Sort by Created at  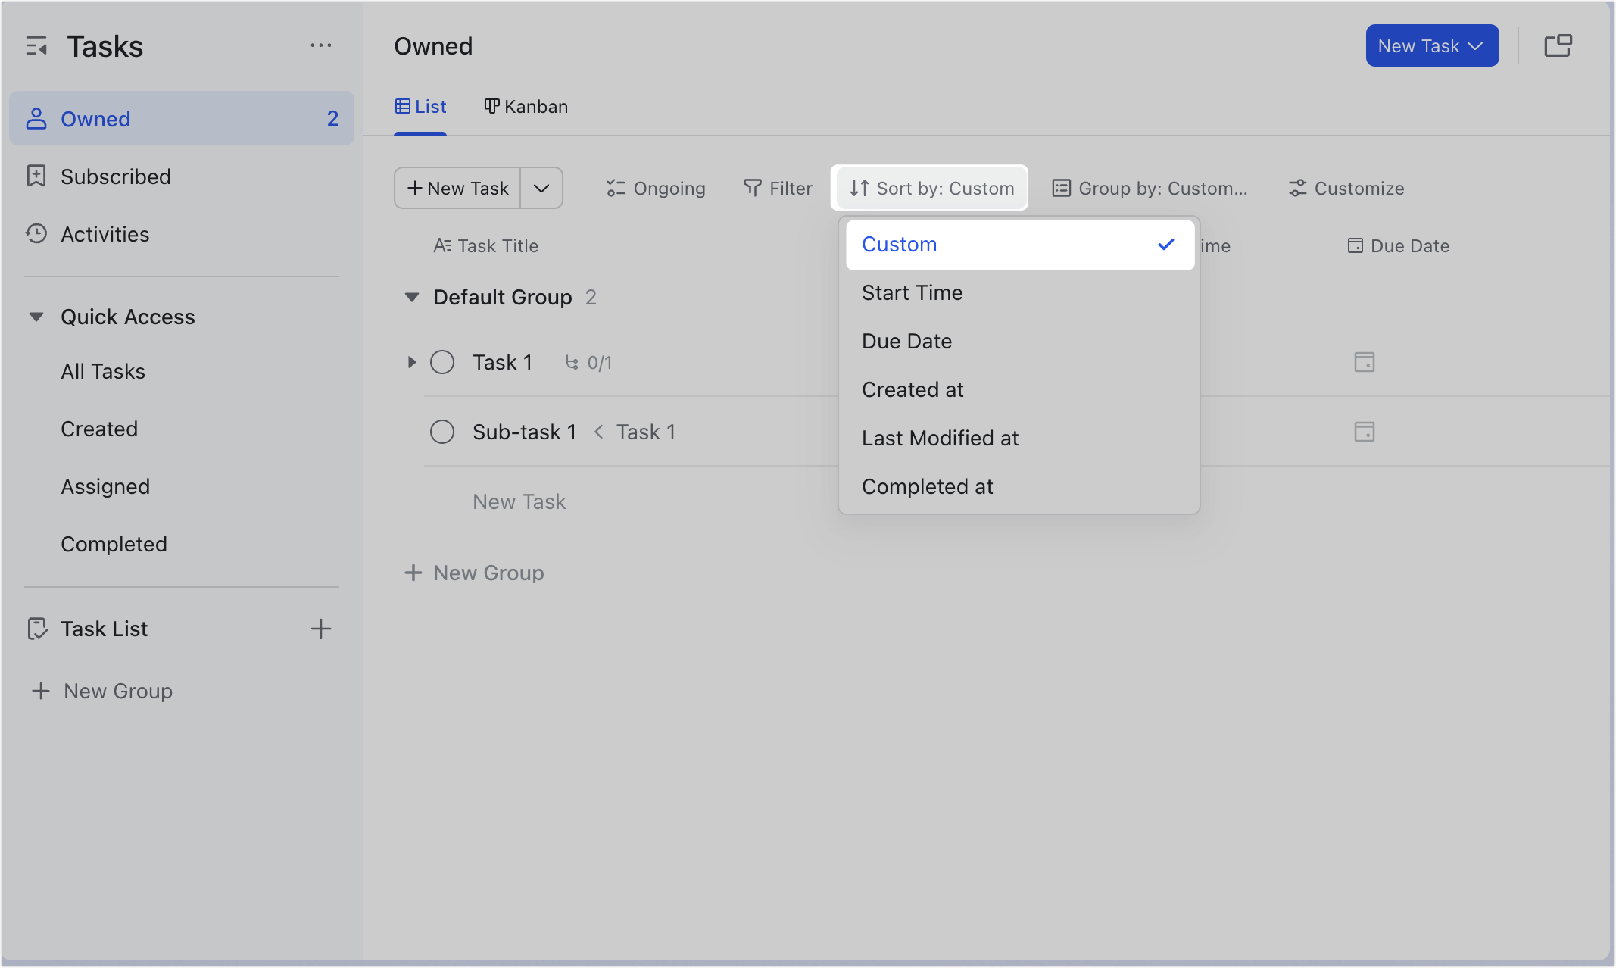click(x=1019, y=390)
